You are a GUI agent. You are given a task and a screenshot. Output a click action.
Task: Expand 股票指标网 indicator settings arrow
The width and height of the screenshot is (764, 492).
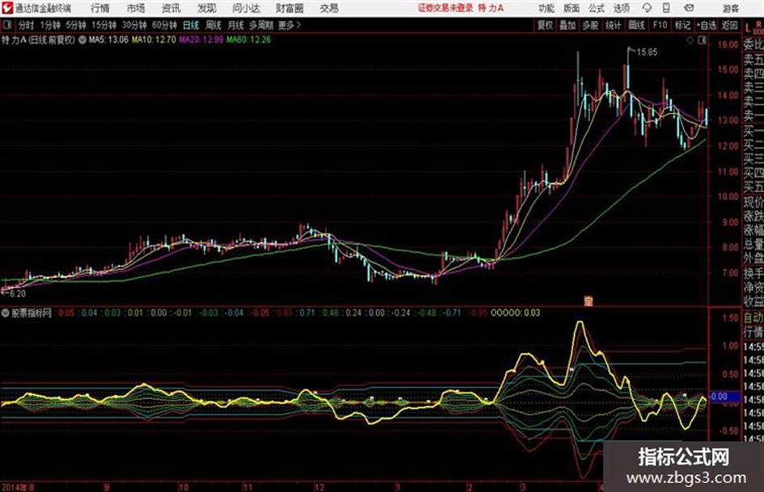[x=5, y=313]
